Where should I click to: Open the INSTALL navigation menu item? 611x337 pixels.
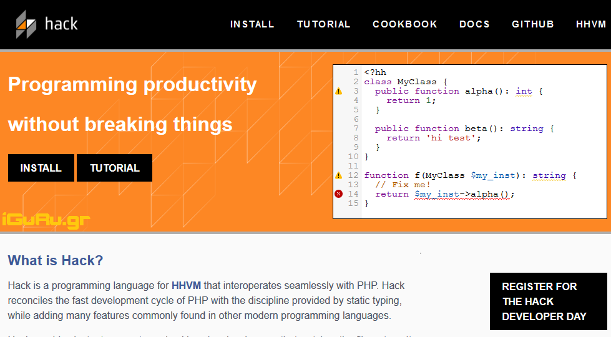(x=252, y=24)
